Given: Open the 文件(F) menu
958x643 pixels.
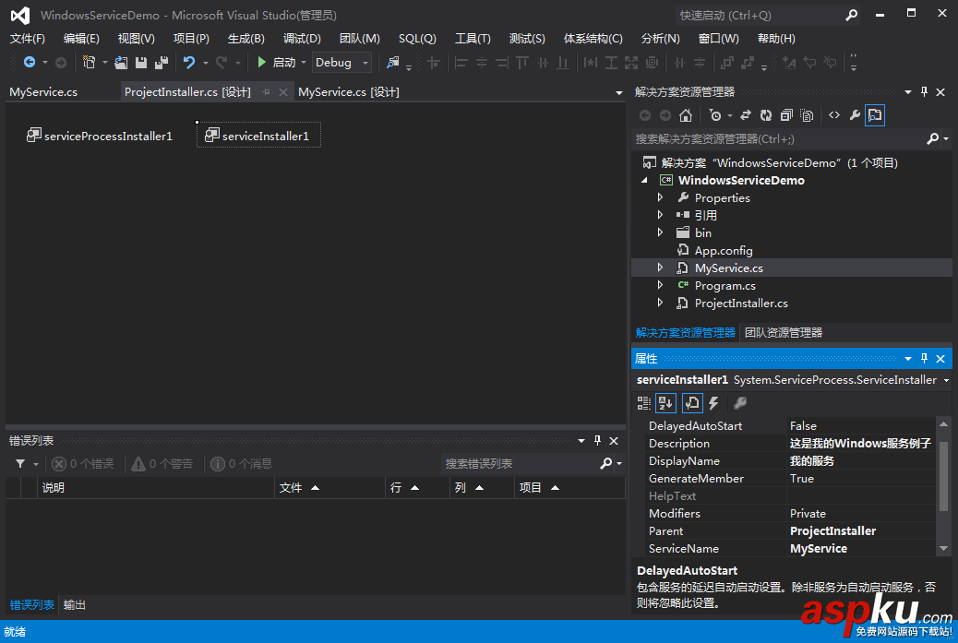Looking at the screenshot, I should tap(28, 39).
